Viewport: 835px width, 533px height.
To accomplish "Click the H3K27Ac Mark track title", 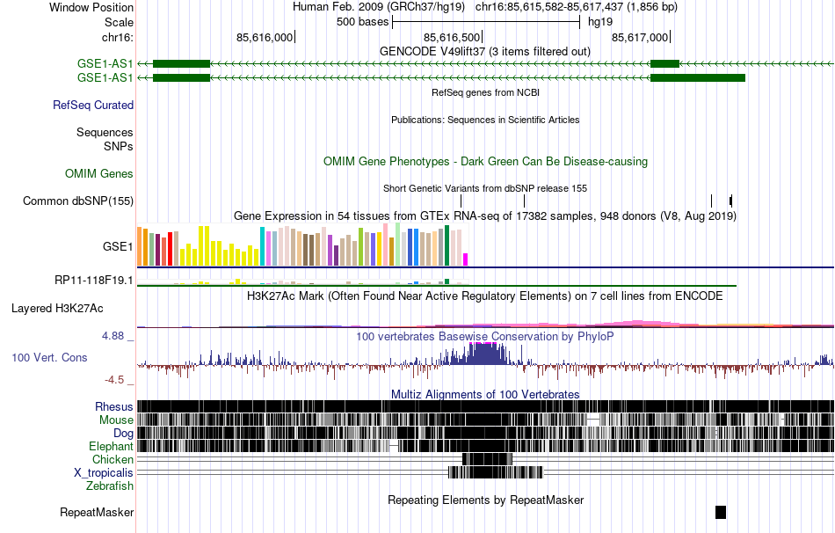I will [x=484, y=296].
